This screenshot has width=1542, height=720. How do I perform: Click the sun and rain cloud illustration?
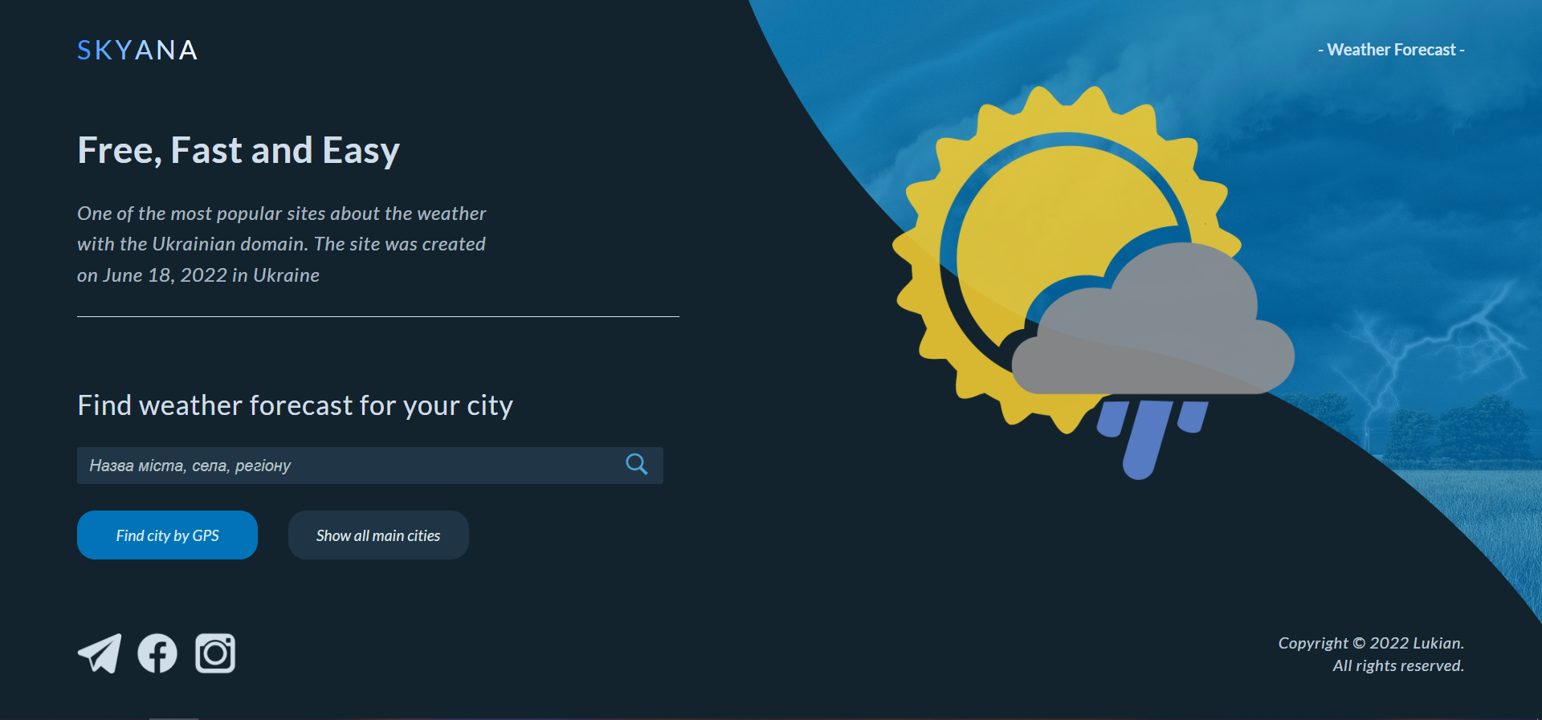point(1093,283)
